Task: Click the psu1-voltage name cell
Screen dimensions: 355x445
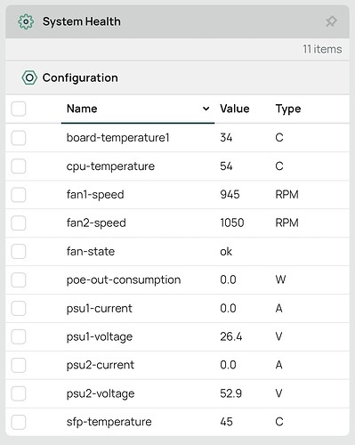Action: click(100, 336)
